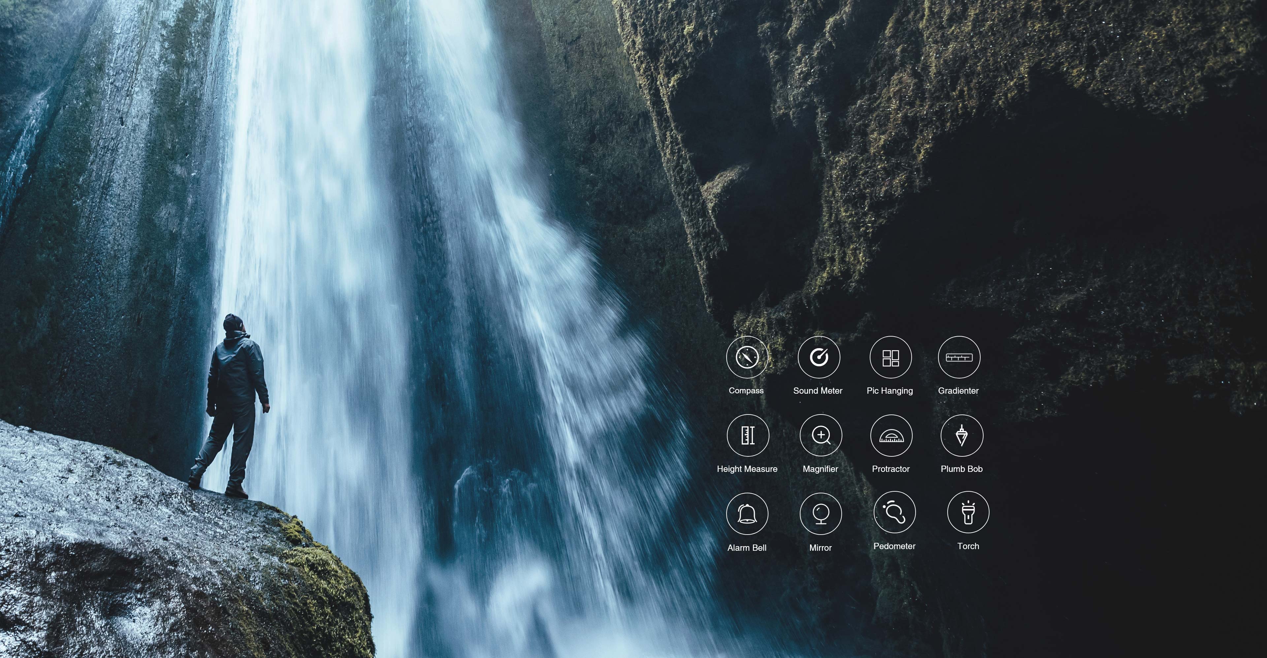1267x658 pixels.
Task: Click the "Alarm Bell" label text
Action: click(747, 547)
